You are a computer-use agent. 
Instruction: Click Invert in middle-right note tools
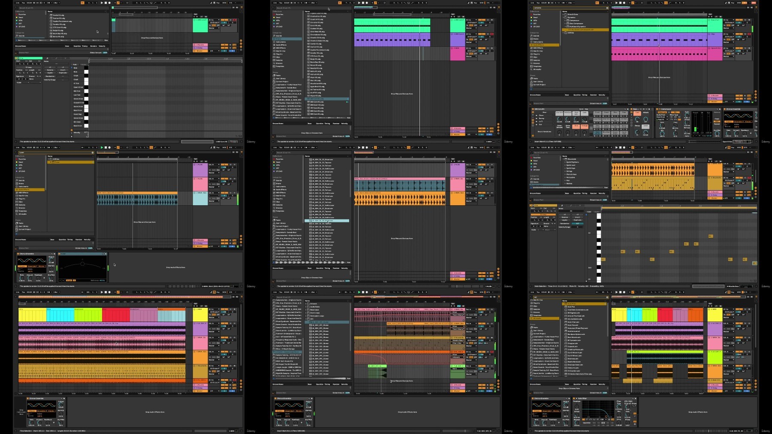click(x=577, y=217)
